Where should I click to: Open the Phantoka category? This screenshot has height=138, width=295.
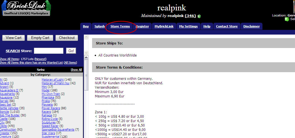click(x=48, y=97)
